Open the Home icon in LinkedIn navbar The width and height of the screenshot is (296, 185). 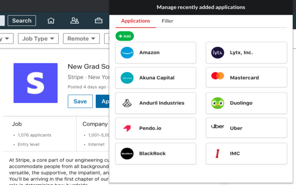click(x=51, y=20)
